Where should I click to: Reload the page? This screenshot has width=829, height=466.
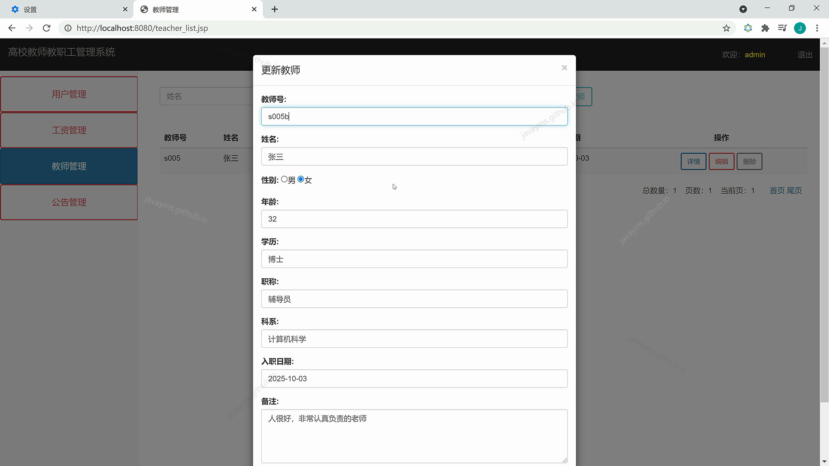tap(46, 28)
